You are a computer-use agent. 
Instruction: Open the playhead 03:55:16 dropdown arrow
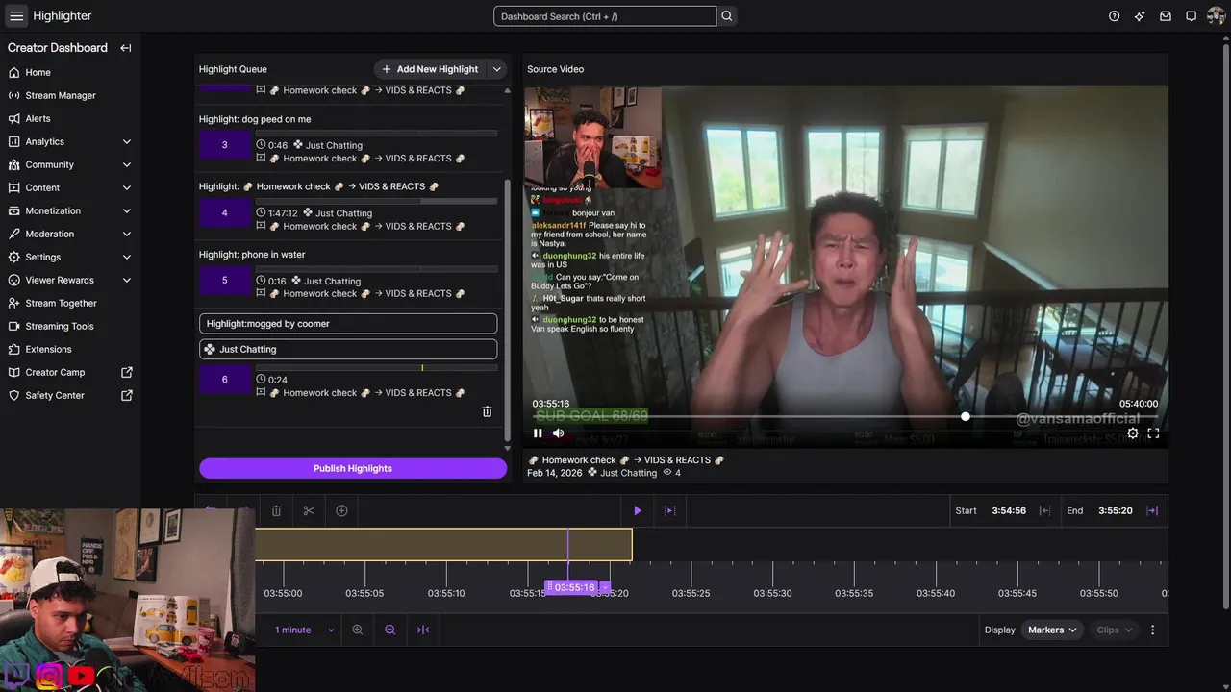pos(604,587)
